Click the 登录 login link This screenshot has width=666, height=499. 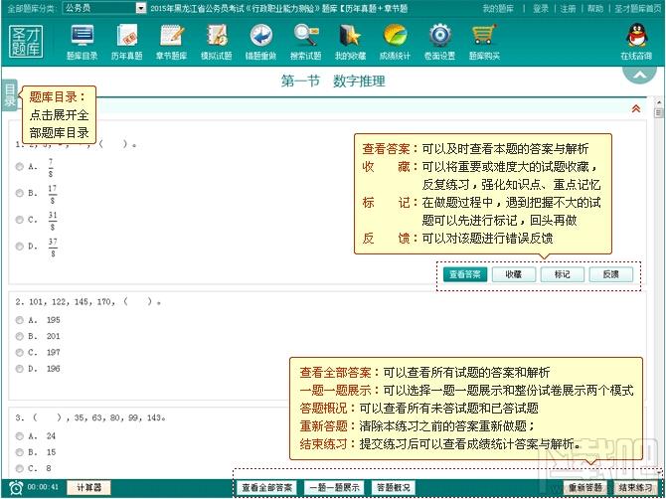541,9
